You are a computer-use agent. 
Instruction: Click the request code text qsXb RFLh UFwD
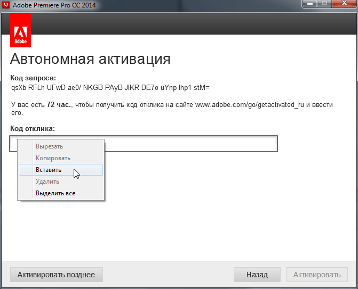38,88
